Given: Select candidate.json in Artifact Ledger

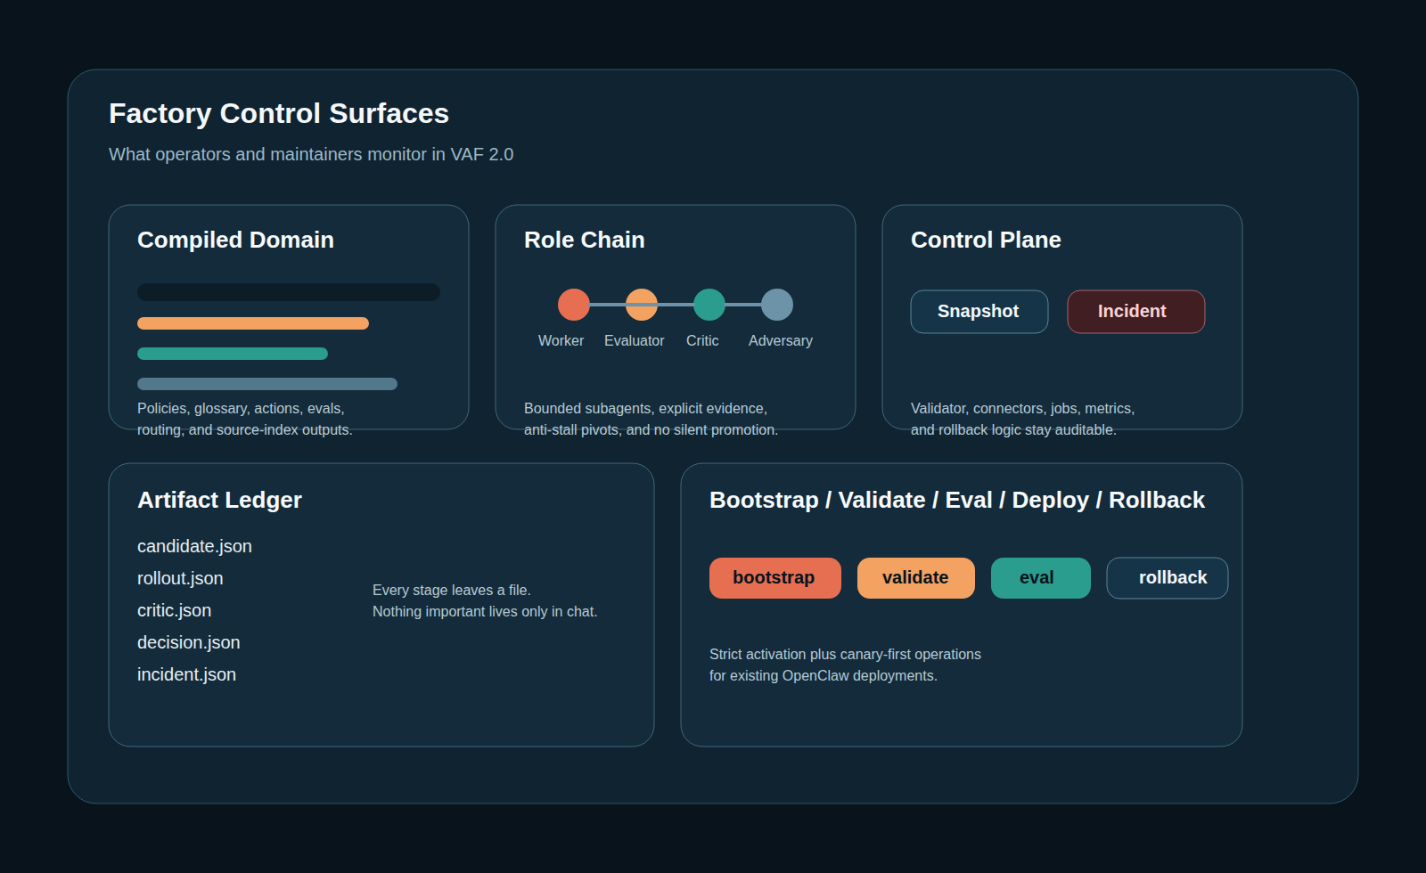Looking at the screenshot, I should tap(194, 546).
